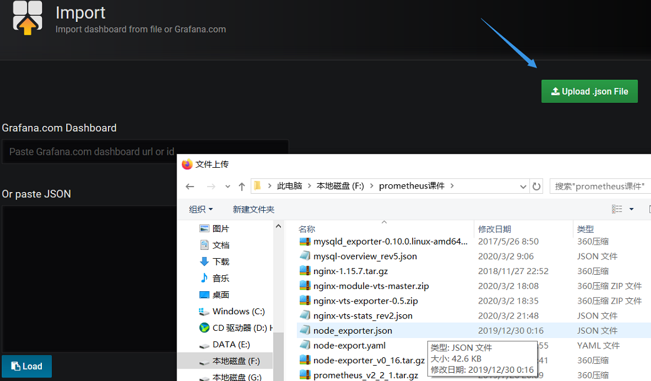This screenshot has width=651, height=381.
Task: Sort by the 修改日期 column header
Action: coord(495,229)
